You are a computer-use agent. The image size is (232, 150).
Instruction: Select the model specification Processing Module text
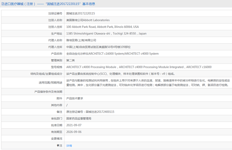point(139,67)
